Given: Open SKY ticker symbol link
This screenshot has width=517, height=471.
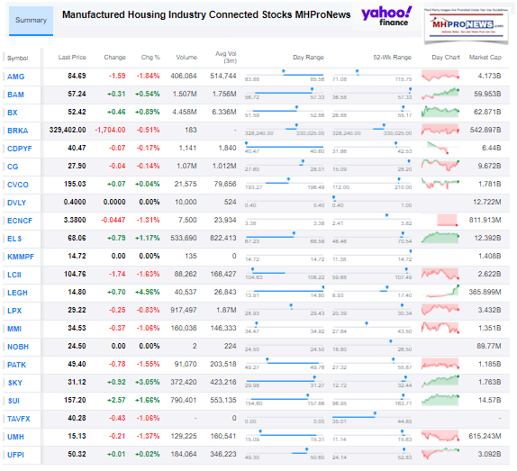Looking at the screenshot, I should (15, 383).
